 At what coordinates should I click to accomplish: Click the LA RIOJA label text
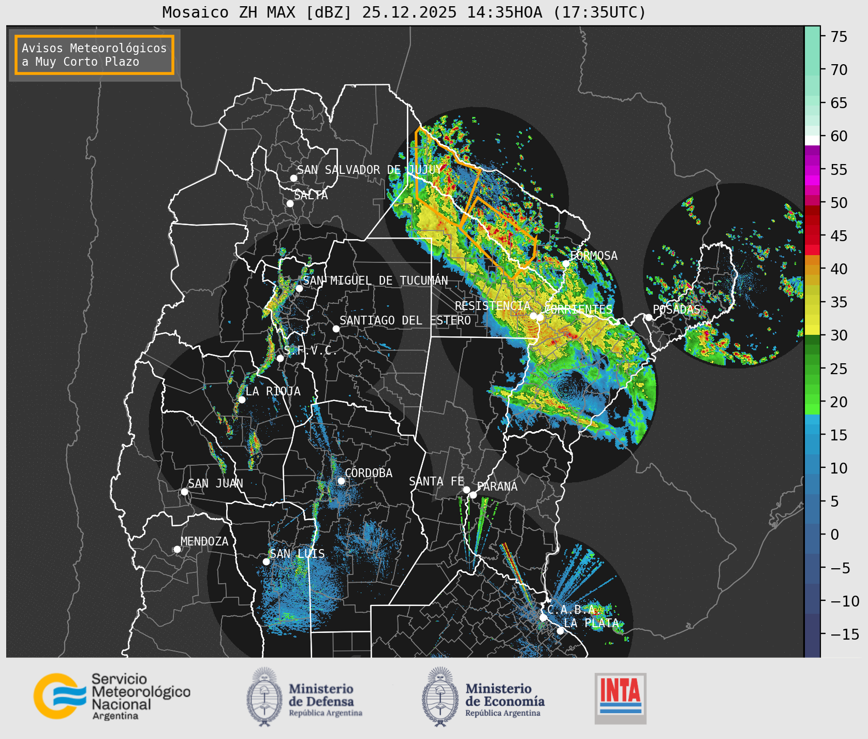273,391
